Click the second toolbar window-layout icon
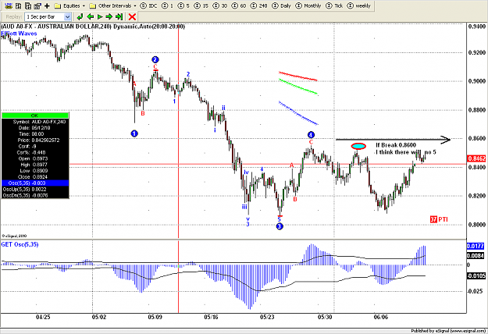The width and height of the screenshot is (488, 334). click(x=19, y=5)
